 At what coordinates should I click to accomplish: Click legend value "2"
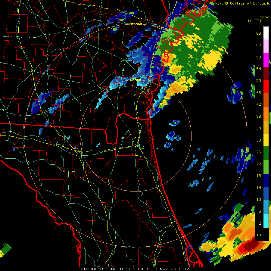point(260,223)
